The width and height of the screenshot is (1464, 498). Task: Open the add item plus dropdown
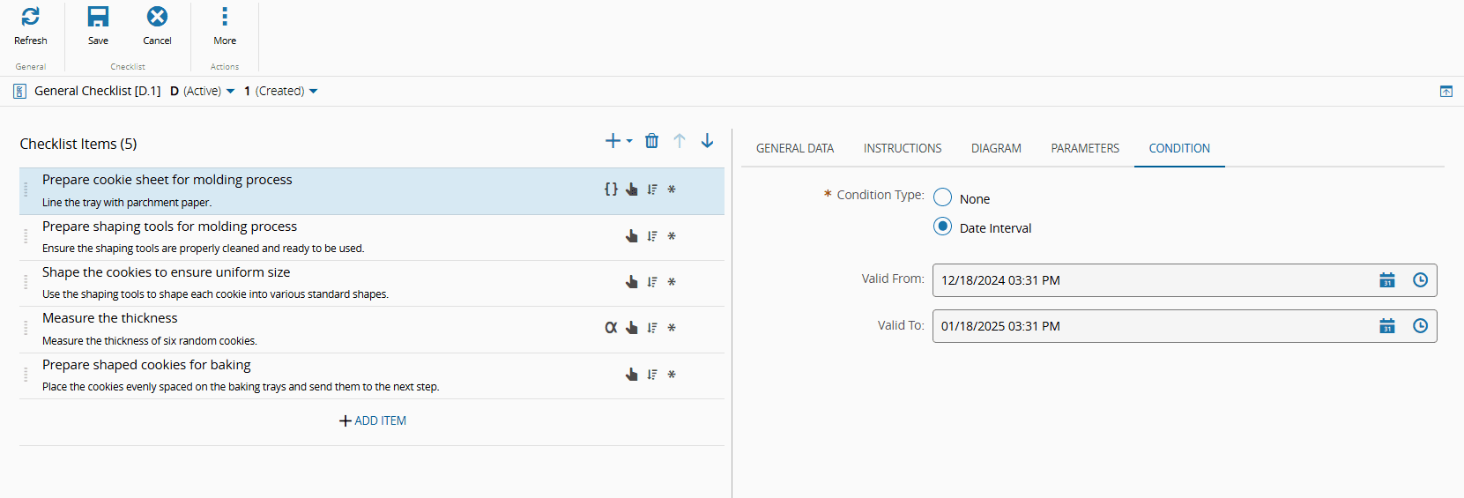619,141
